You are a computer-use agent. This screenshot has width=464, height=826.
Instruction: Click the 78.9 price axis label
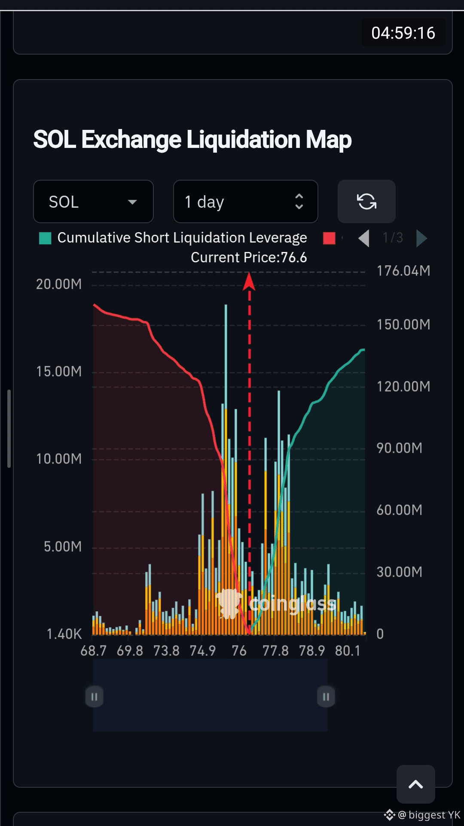tap(312, 651)
